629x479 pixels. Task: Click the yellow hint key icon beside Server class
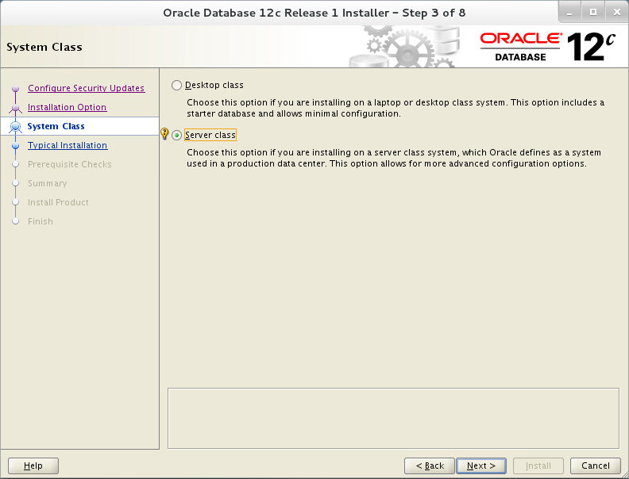[x=164, y=134]
